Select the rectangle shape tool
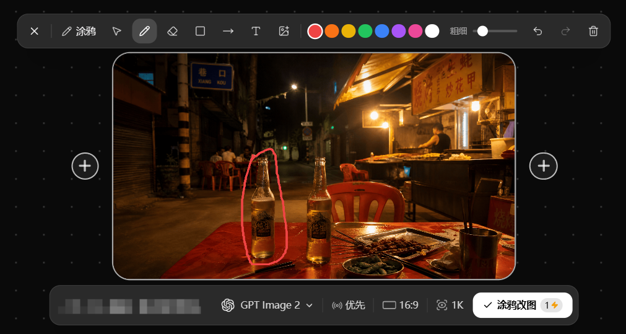Screen dimensions: 626x334 point(201,31)
